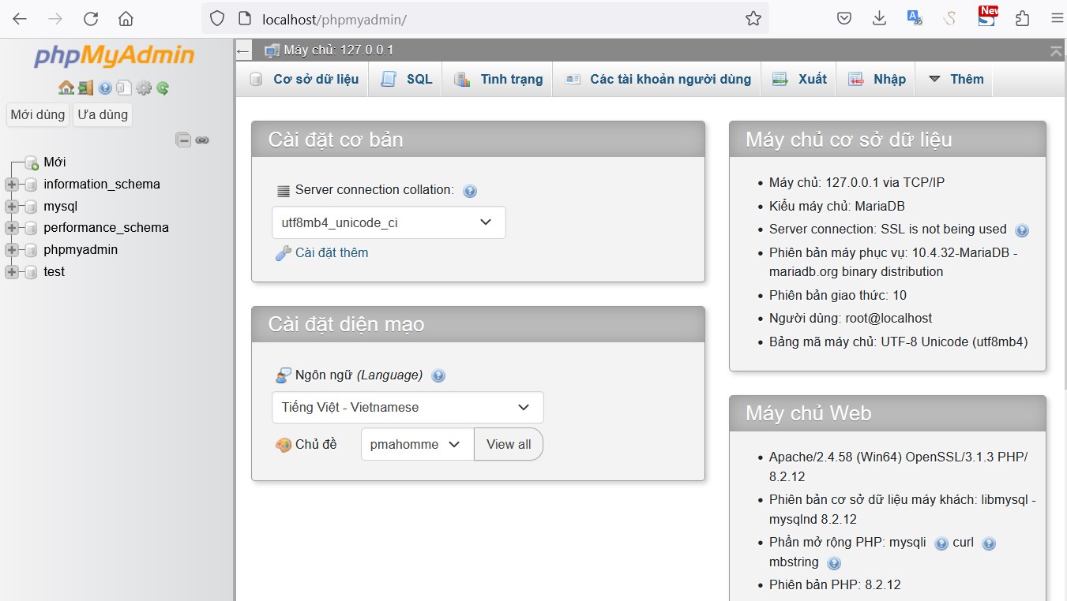This screenshot has width=1067, height=601.
Task: Click the left arrow toggling the navigation panel
Action: coord(243,50)
